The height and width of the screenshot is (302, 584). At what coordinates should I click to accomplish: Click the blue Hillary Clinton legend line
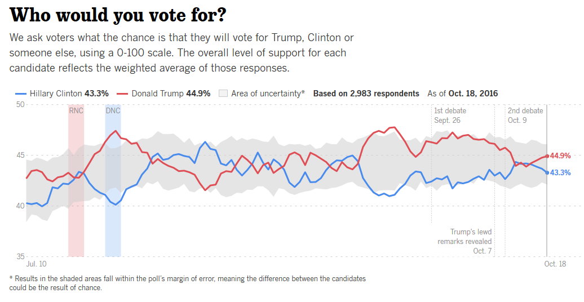[20, 94]
